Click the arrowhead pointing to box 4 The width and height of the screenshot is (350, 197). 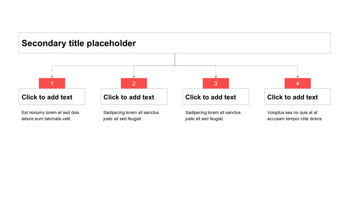coord(297,77)
